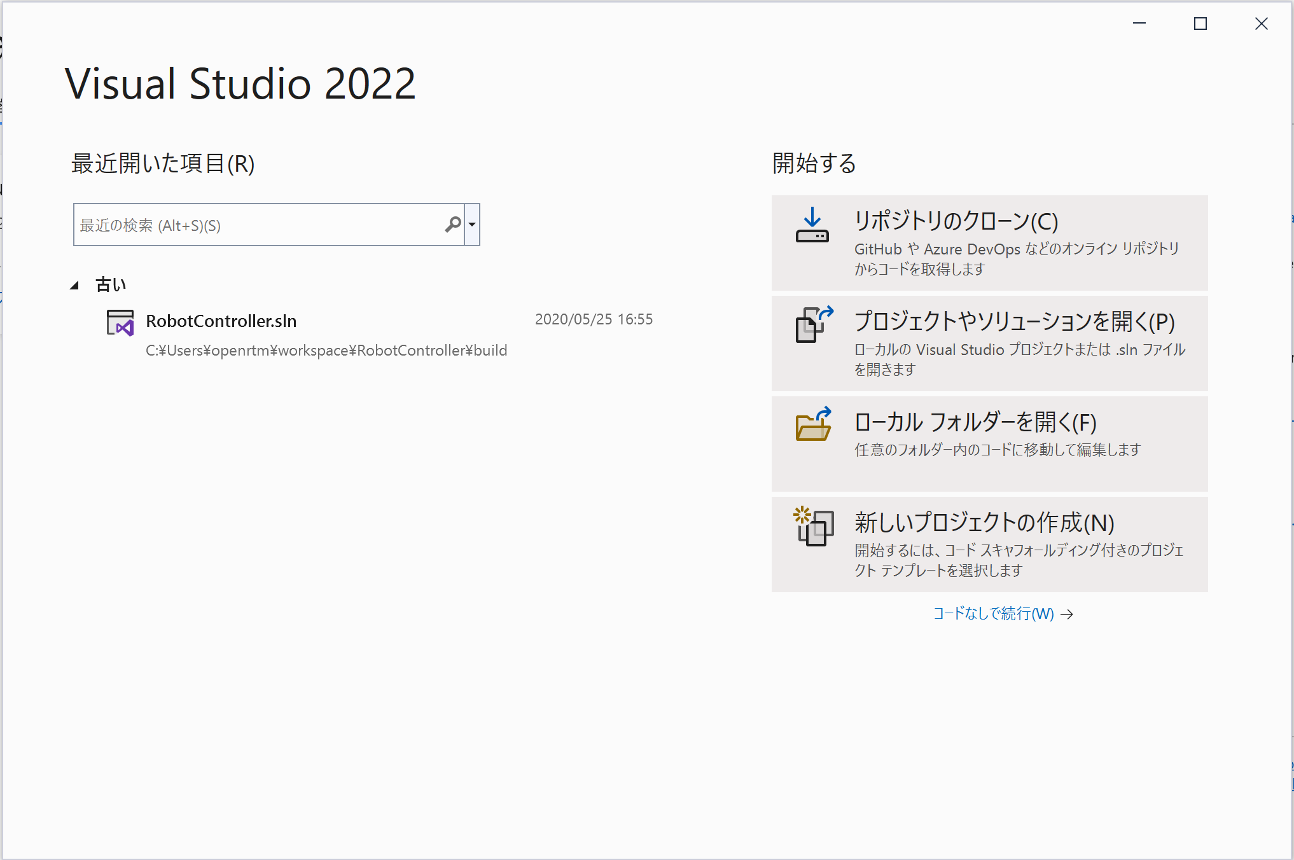The width and height of the screenshot is (1294, 860).
Task: Focus the 最近の検索 search field
Action: [x=268, y=225]
